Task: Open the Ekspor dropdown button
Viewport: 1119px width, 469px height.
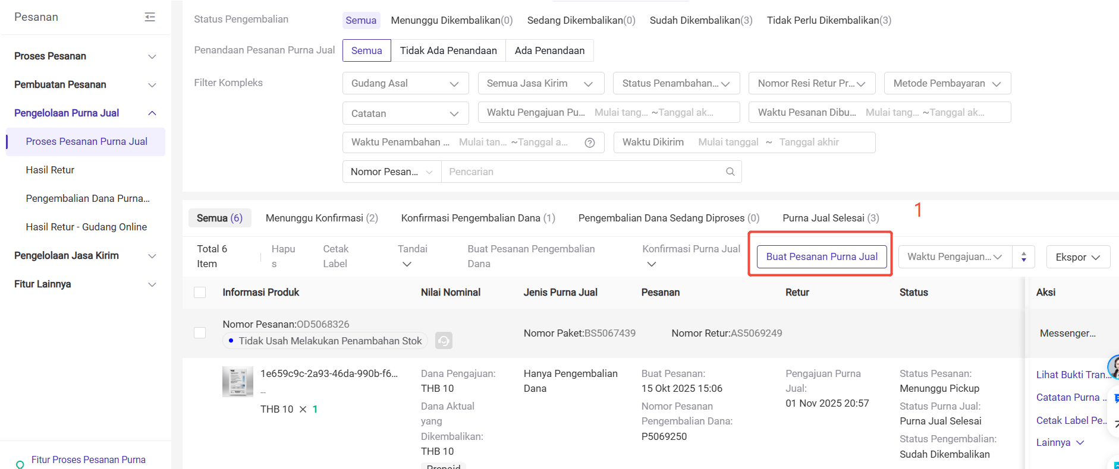Action: coord(1077,257)
